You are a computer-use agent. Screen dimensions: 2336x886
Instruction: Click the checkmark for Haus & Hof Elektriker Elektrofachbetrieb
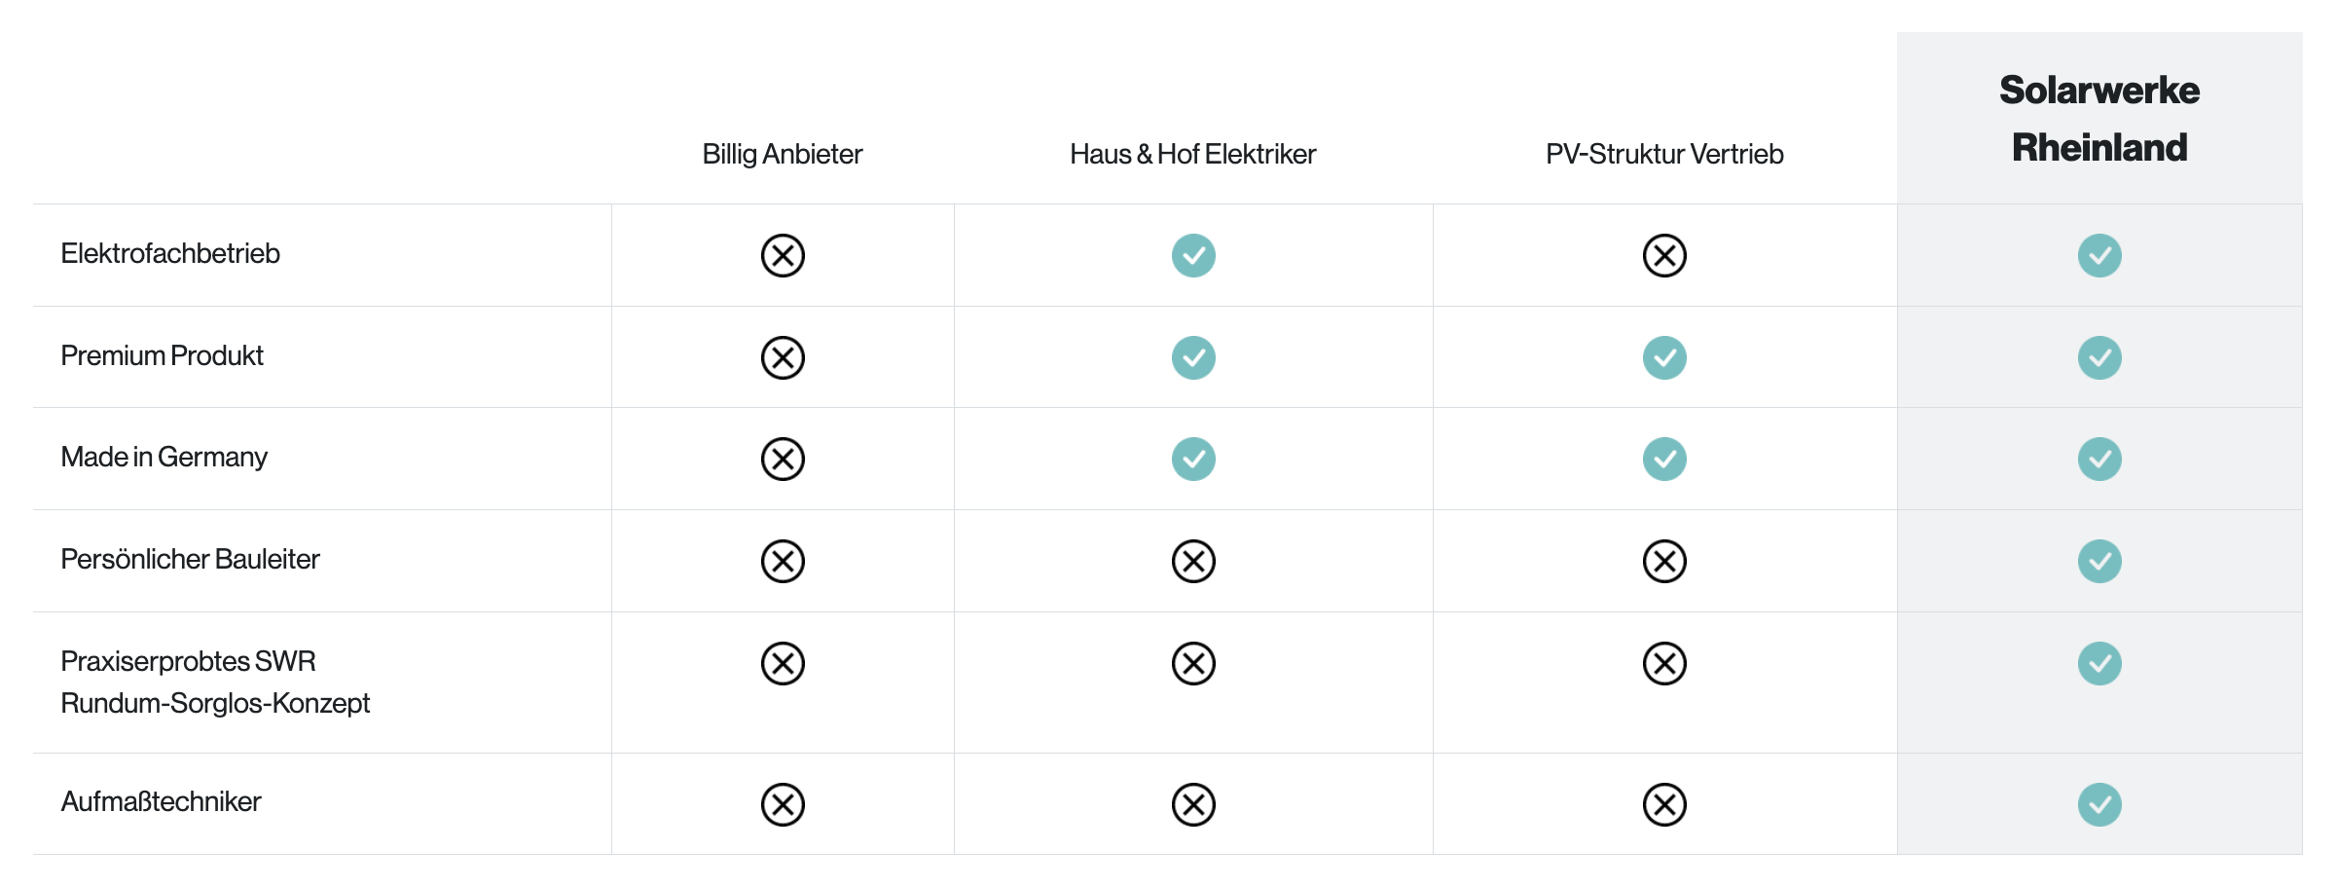1193,256
